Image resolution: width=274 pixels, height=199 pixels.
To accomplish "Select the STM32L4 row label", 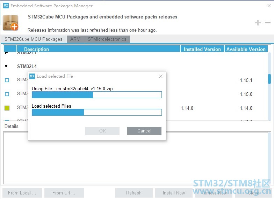I will point(27,66).
